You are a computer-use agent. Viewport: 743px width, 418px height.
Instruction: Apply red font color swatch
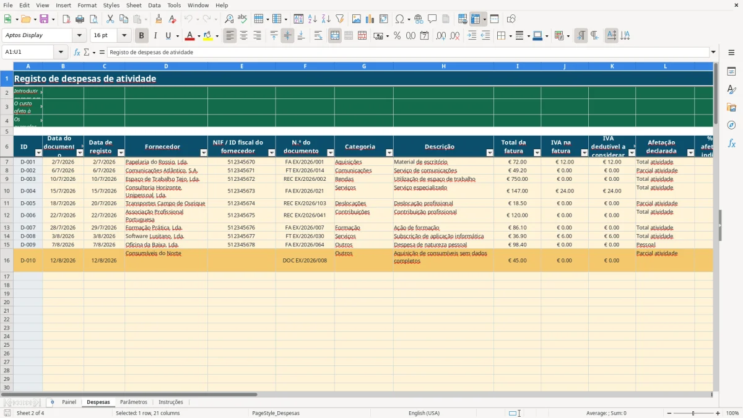pos(189,36)
